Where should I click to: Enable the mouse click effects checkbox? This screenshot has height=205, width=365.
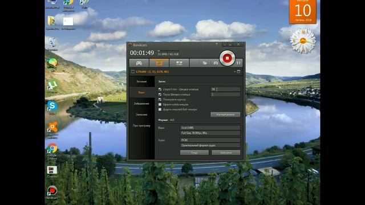(160, 105)
